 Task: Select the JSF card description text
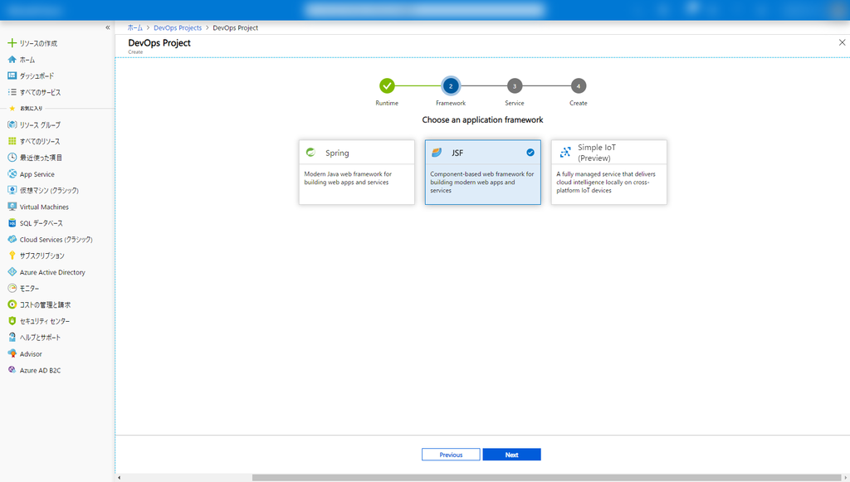482,182
